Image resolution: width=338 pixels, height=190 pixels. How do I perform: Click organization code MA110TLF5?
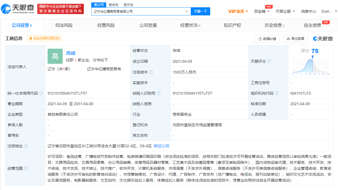click(x=301, y=93)
